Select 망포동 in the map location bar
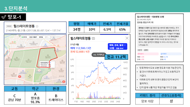 [41, 37]
